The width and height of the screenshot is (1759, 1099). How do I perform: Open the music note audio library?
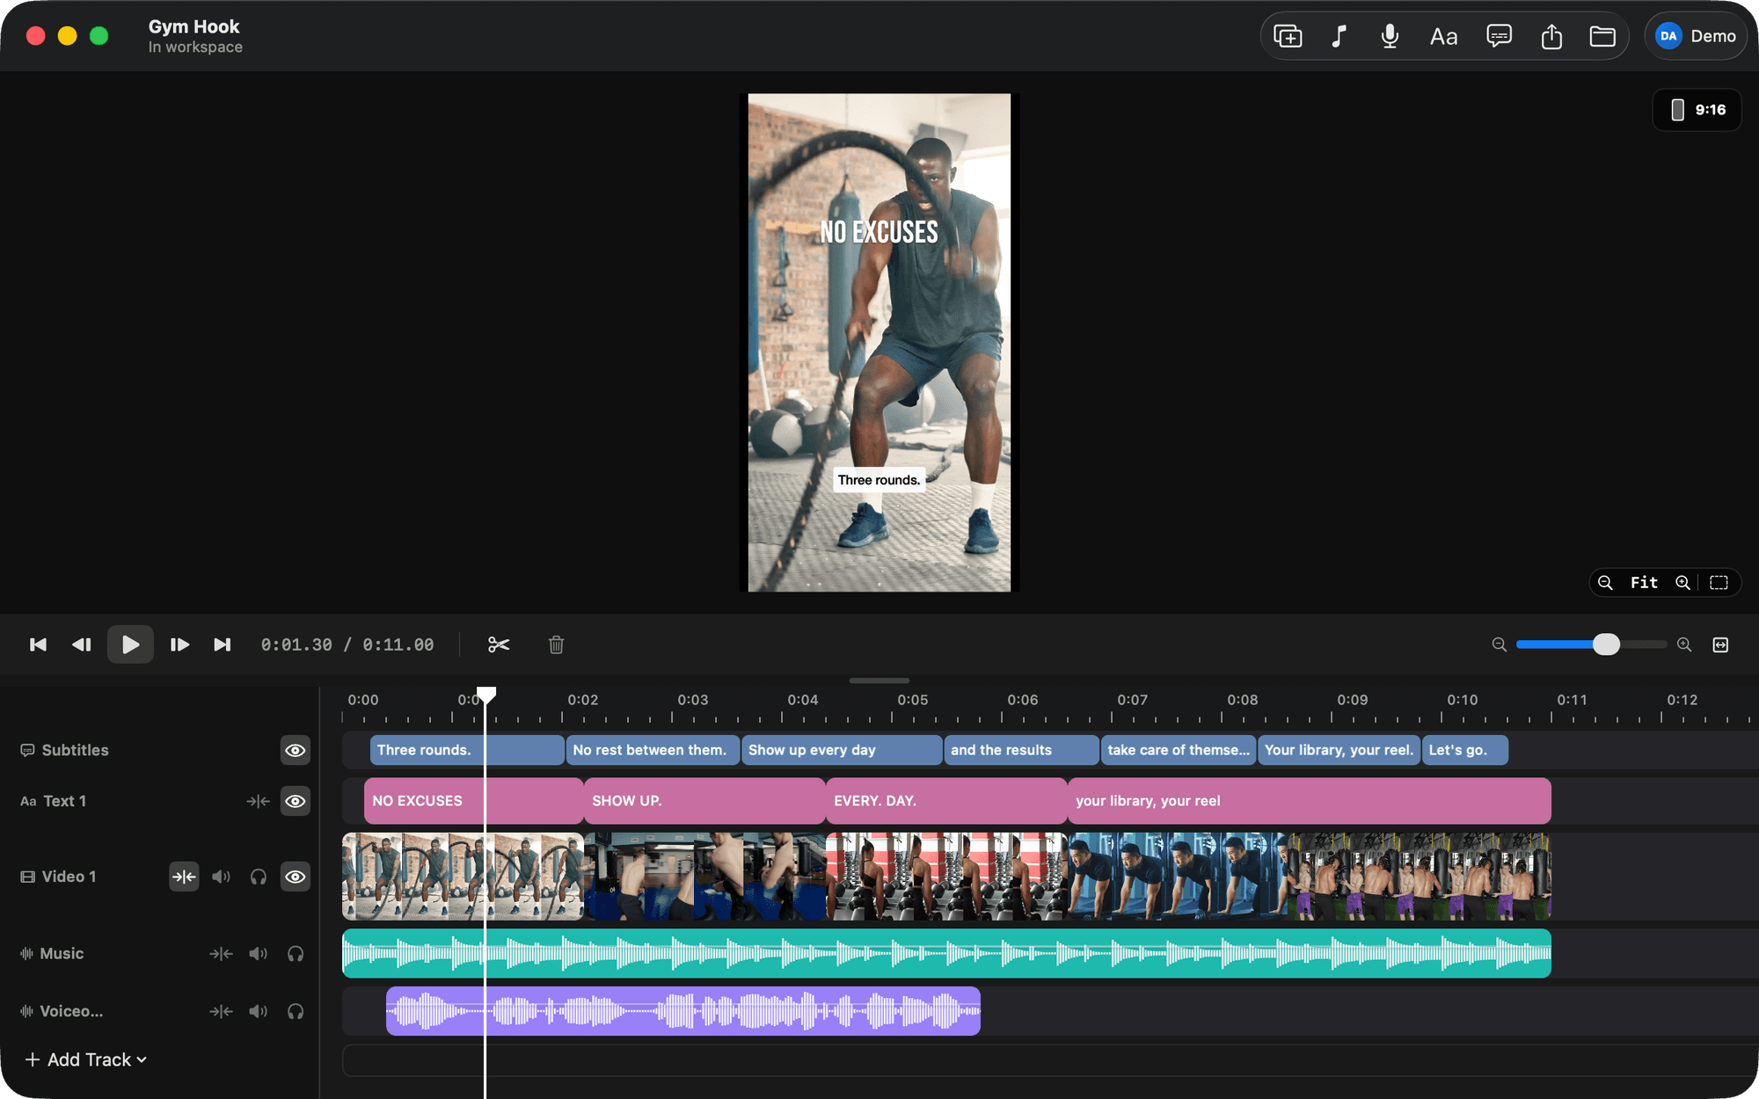coord(1339,36)
